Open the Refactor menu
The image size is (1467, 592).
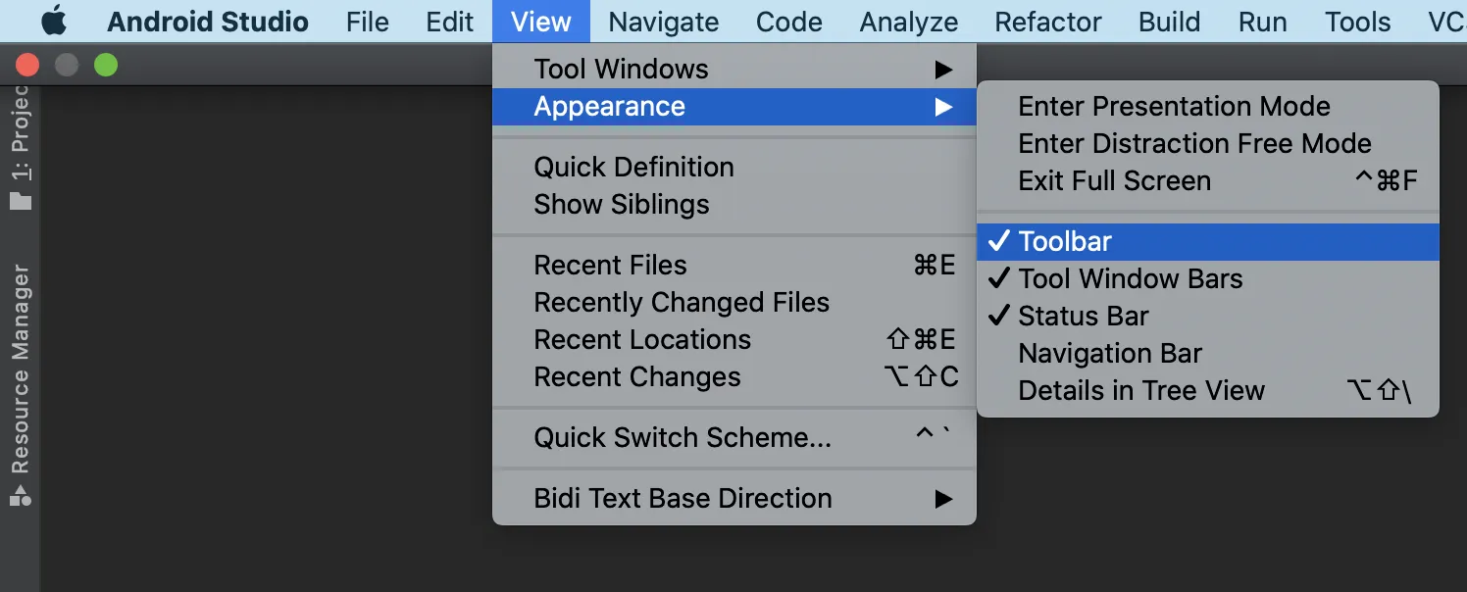(x=1047, y=22)
